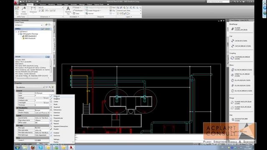Viewport: 267px width, 150px height.
Task: Toggle Quadrant object snap
Action: point(62,107)
